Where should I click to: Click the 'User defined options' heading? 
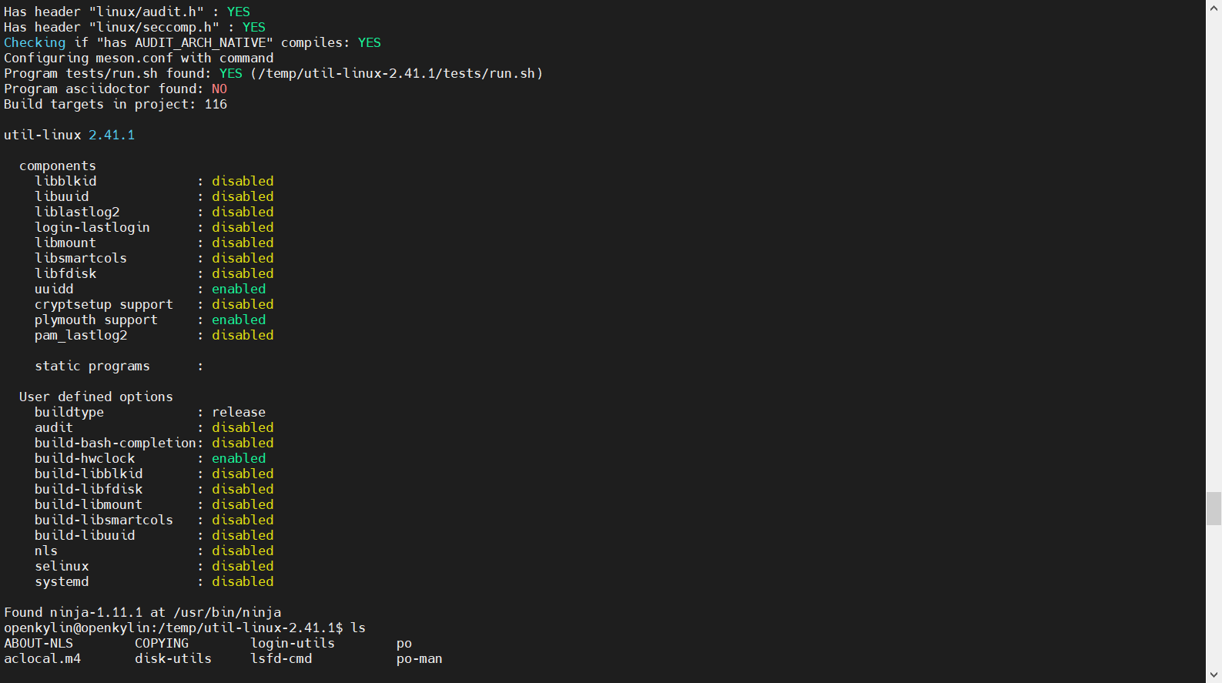tap(96, 397)
